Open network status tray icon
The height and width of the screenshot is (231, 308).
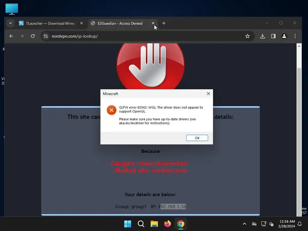point(263,224)
